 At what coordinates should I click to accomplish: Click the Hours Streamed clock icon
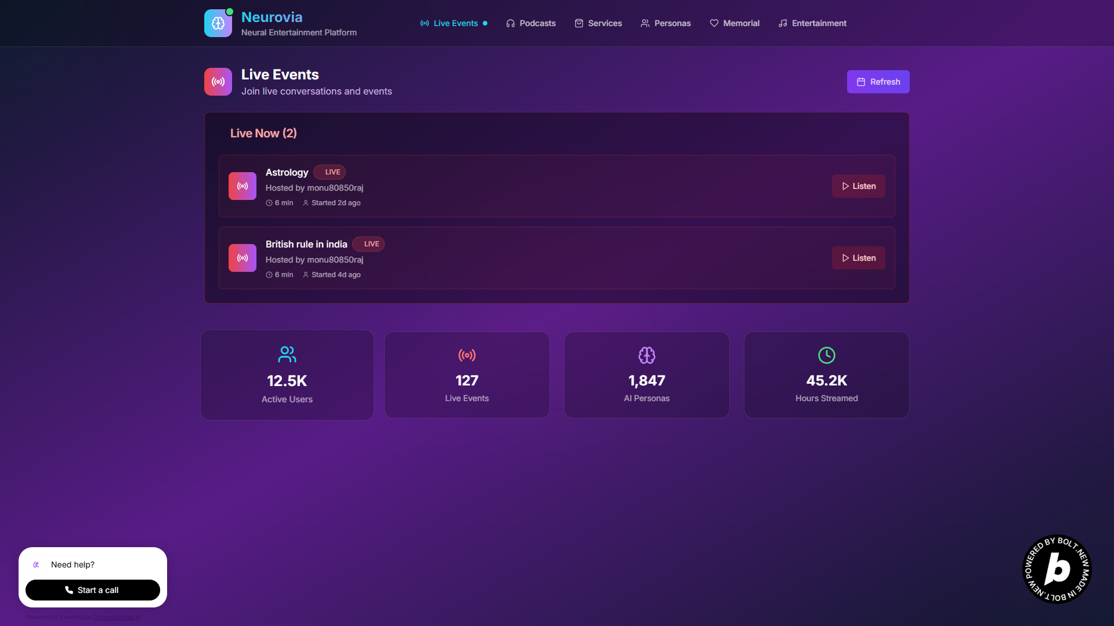(x=826, y=355)
